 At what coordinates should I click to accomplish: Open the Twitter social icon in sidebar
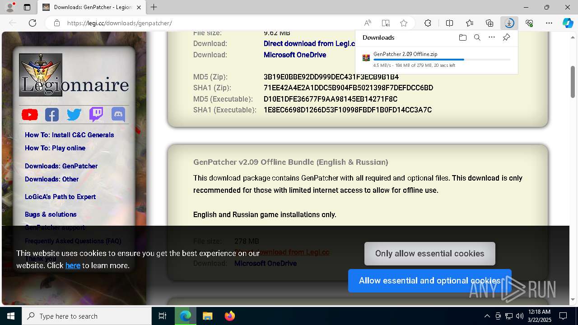tap(74, 115)
